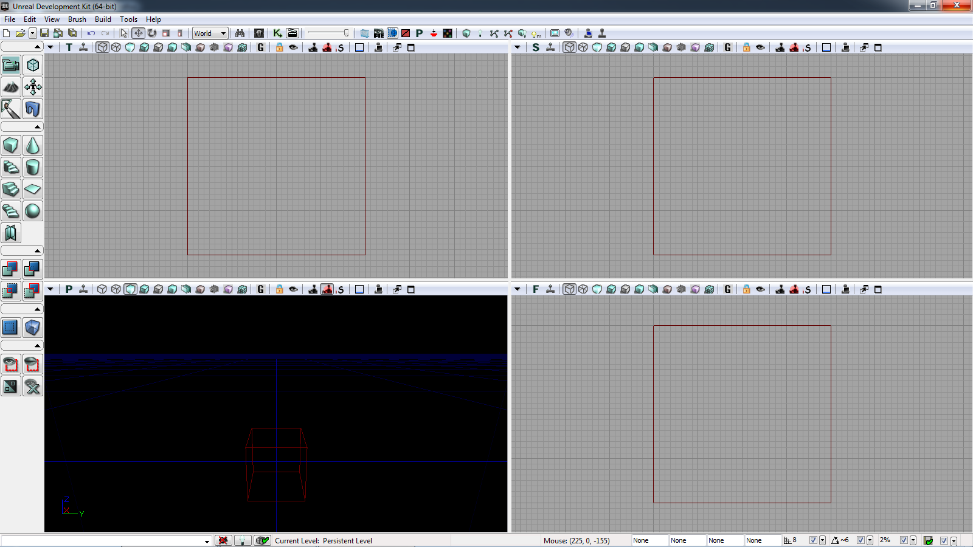Enable the grid snap checkbox
The height and width of the screenshot is (547, 973).
tap(813, 540)
